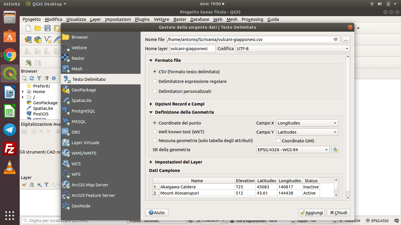Open the Processing menu
The width and height of the screenshot is (401, 225).
pyautogui.click(x=252, y=19)
